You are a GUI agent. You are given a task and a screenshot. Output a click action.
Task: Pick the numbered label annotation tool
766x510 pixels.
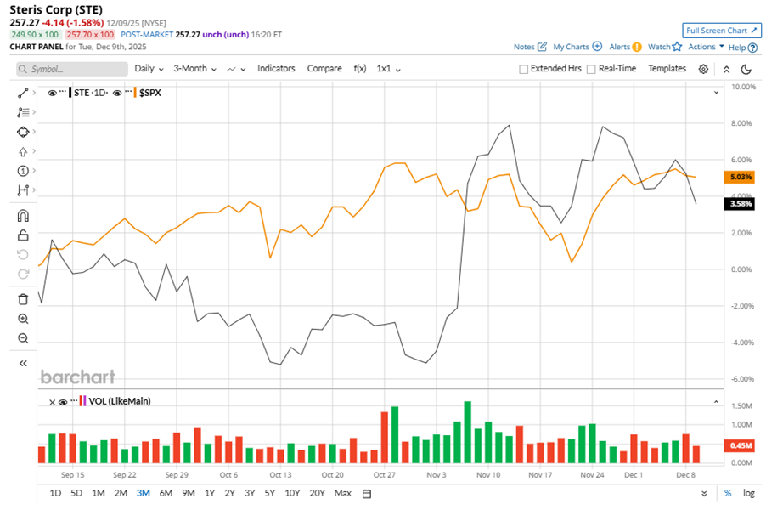[x=23, y=171]
